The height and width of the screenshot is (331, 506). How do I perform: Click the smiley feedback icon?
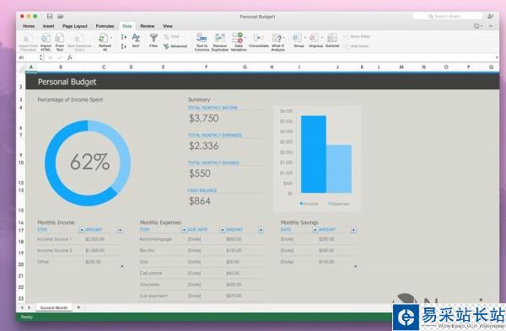(476, 26)
